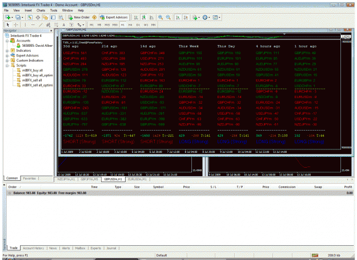
Task: Expand the Expert Advisors tree node
Action: [x=7, y=55]
